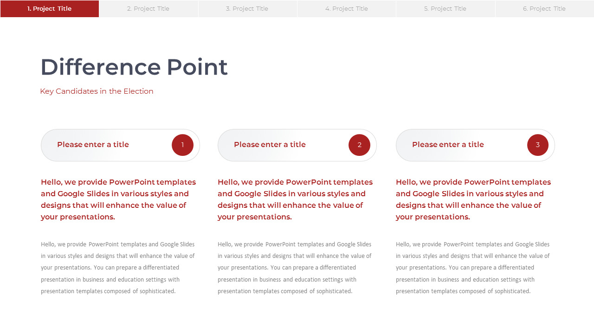
Task: Select the middle column's red bold paragraph
Action: tap(295, 199)
